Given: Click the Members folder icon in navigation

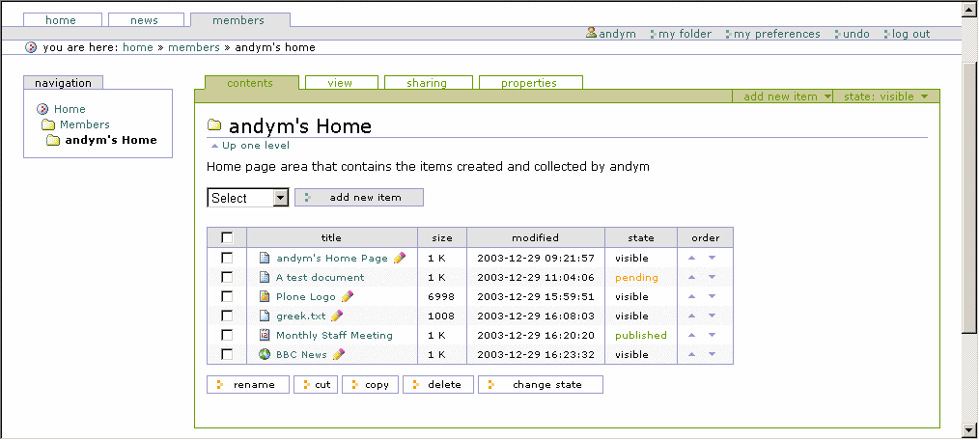Looking at the screenshot, I should 47,124.
